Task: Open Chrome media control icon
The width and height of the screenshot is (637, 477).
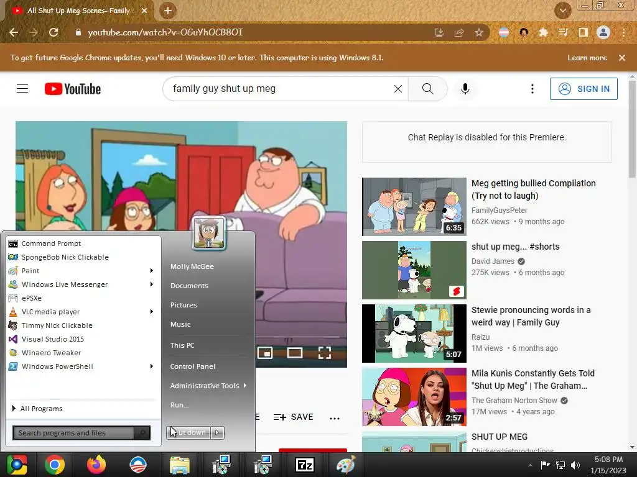Action: click(x=563, y=32)
